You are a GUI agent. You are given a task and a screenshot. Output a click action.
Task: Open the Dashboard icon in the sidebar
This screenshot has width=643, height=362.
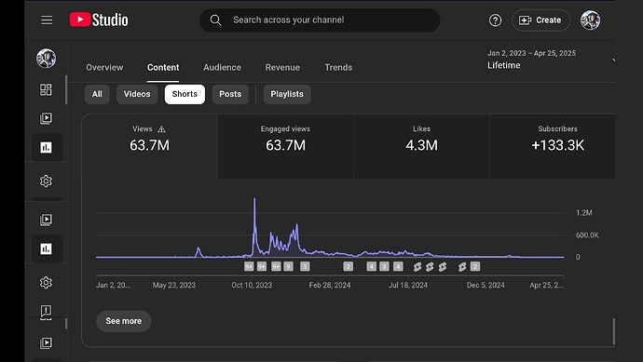[46, 89]
